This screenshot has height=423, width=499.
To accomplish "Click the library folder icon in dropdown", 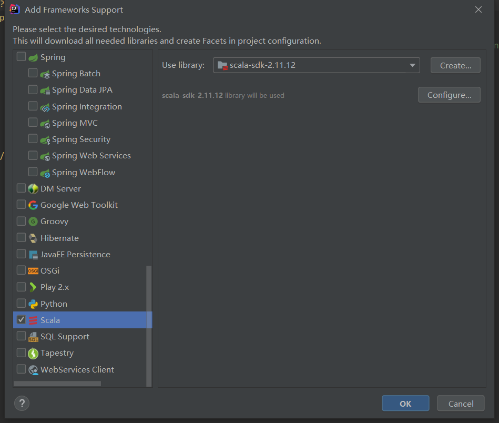I will tap(222, 65).
